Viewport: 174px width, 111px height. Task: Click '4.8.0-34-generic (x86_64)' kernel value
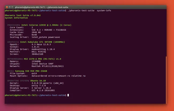[48, 83]
